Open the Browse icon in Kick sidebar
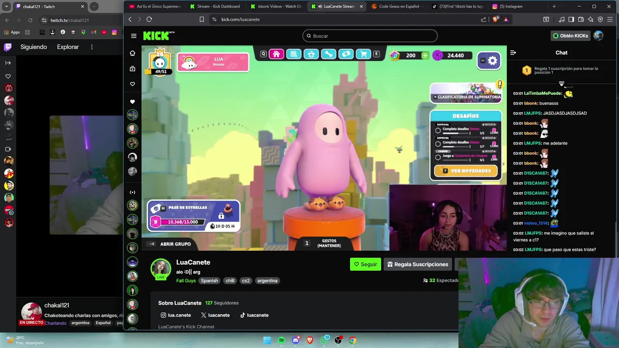The height and width of the screenshot is (348, 619). pos(133,69)
